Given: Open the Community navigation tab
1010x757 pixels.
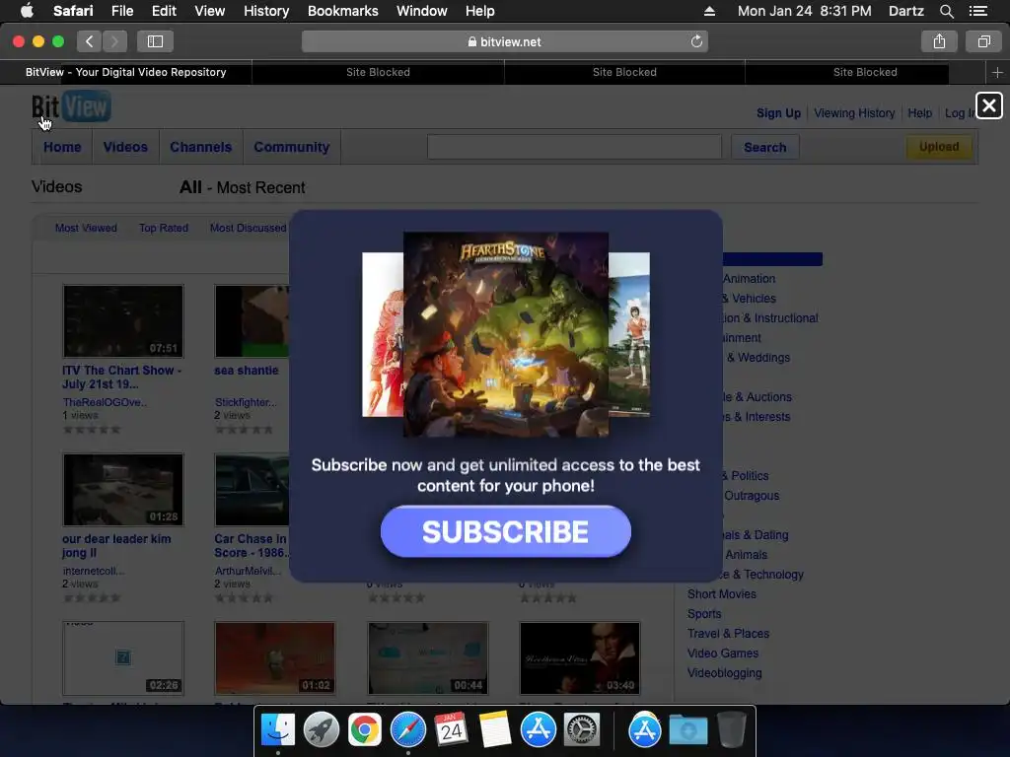Looking at the screenshot, I should (x=291, y=147).
